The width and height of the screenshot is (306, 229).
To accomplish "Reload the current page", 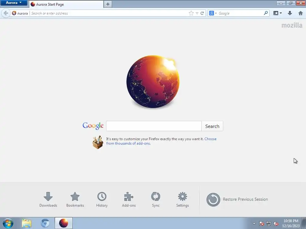I will pyautogui.click(x=202, y=13).
